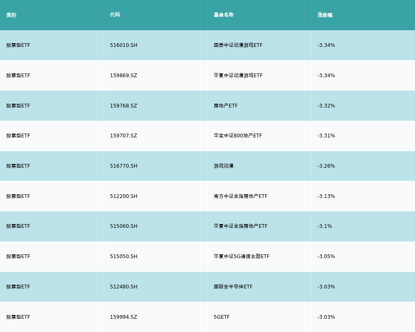415x332 pixels.
Task: Click fund name 南方中证全指房地产ETF
Action: [x=241, y=196]
